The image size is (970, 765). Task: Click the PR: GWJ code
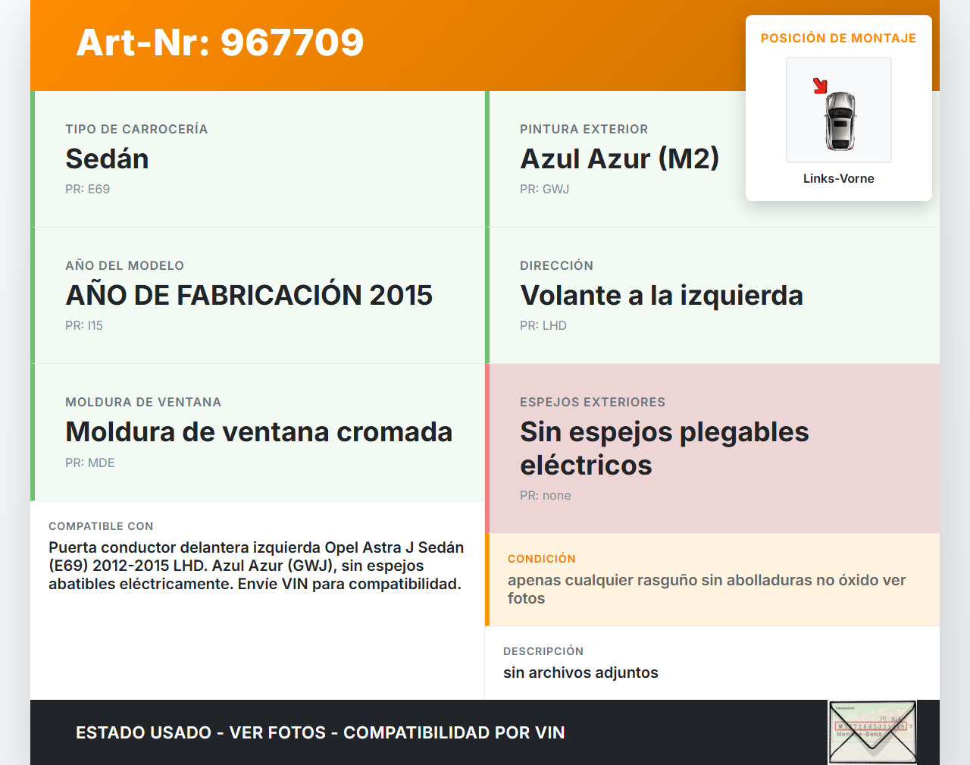544,189
